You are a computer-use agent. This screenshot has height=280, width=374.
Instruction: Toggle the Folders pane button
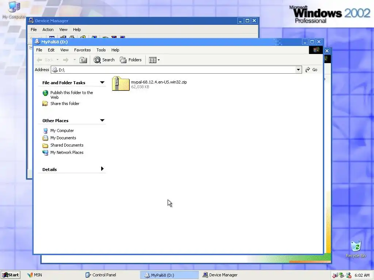131,60
